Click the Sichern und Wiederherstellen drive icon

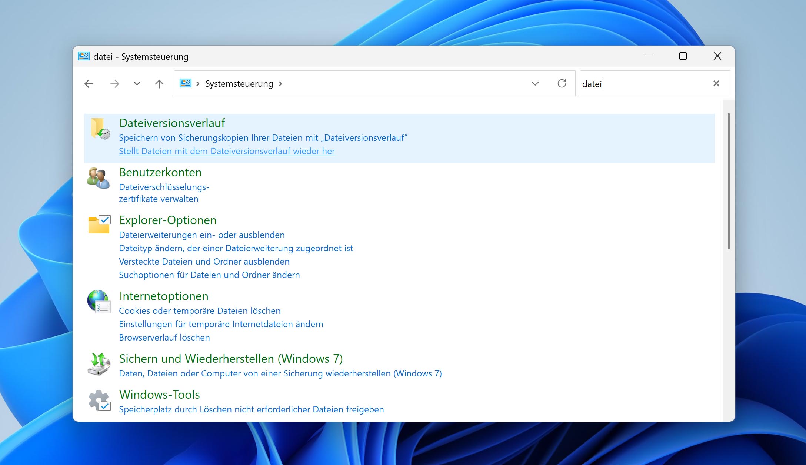click(x=99, y=364)
